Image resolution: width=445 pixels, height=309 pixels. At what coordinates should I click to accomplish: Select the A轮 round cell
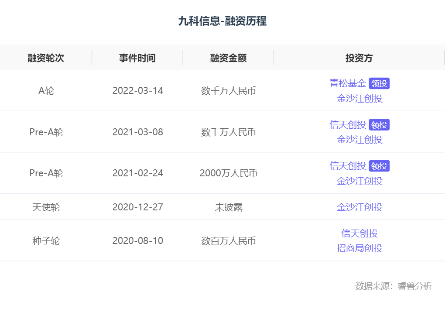(46, 91)
